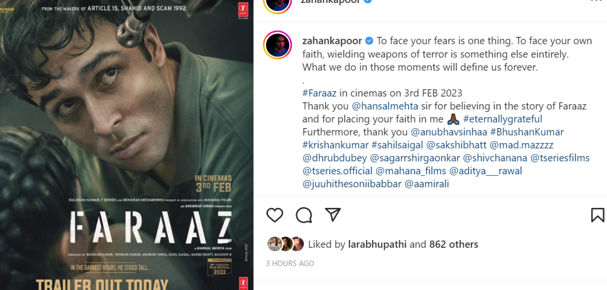Click the 3 HOURS AGO timestamp
Viewport: 607px width, 290px height.
[290, 263]
